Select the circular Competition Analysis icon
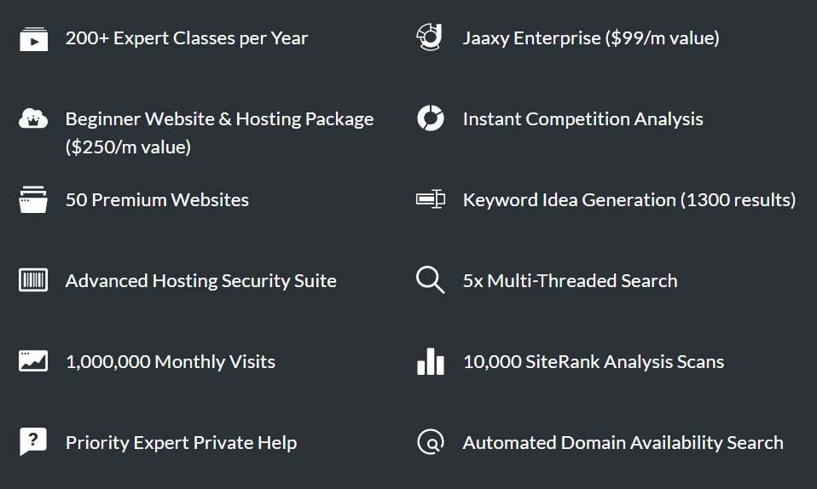Screen dimensions: 817x489 [x=431, y=118]
